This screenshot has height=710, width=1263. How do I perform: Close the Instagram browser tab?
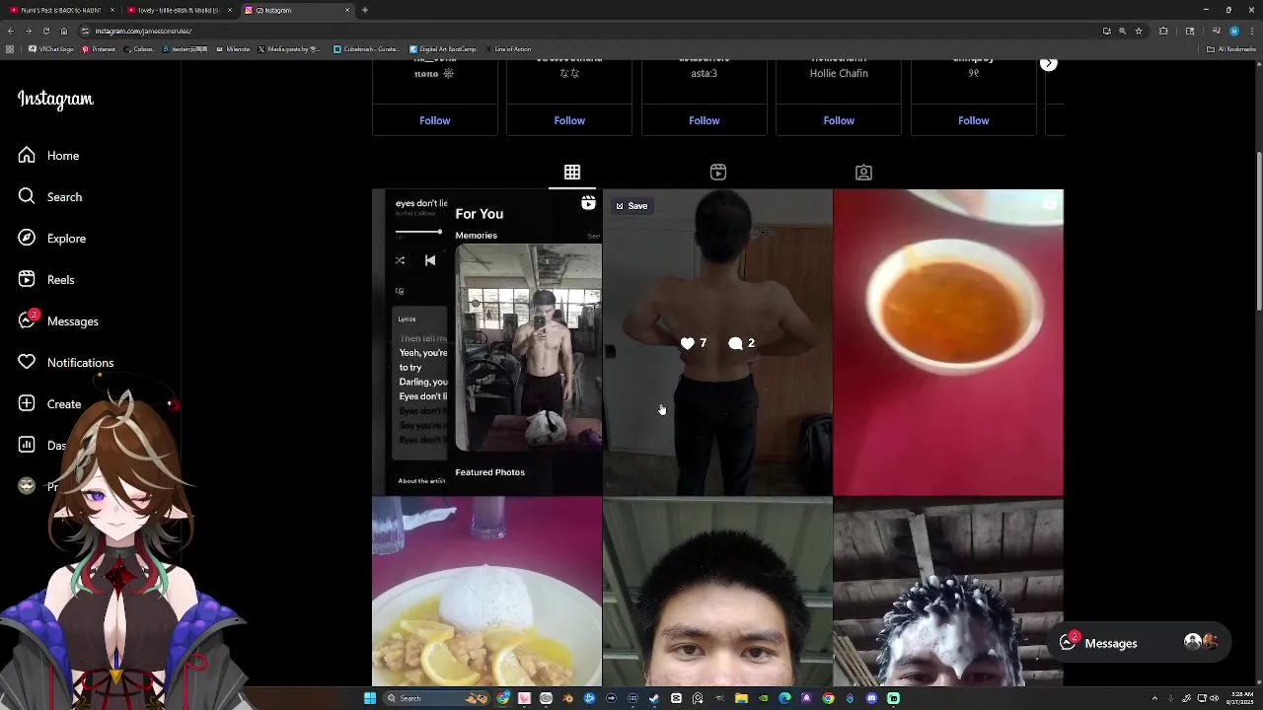(x=347, y=10)
